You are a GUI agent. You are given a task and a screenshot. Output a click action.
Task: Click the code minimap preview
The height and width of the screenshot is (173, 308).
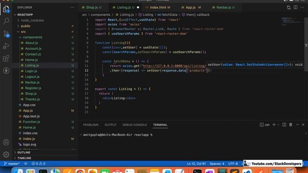(292, 21)
